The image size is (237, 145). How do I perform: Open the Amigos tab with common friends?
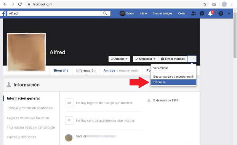121,71
